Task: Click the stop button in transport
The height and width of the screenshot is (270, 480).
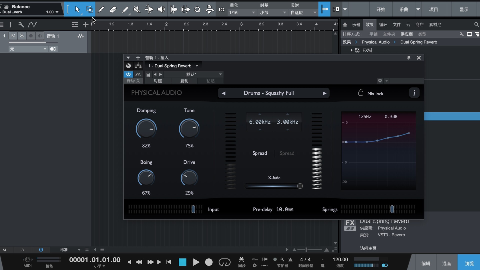Action: 182,262
